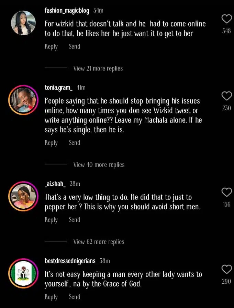Viewport: 234px width, 308px height.
Task: Reply to bestdressednigerians' comment
Action: click(x=51, y=297)
